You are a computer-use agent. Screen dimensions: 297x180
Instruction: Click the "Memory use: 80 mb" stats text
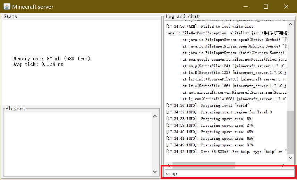[52, 59]
